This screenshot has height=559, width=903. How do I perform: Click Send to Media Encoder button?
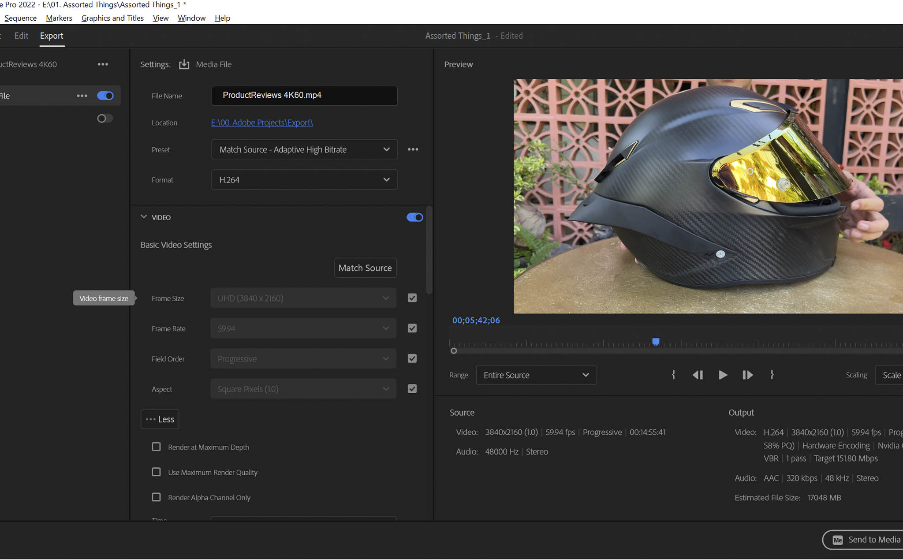click(x=863, y=540)
